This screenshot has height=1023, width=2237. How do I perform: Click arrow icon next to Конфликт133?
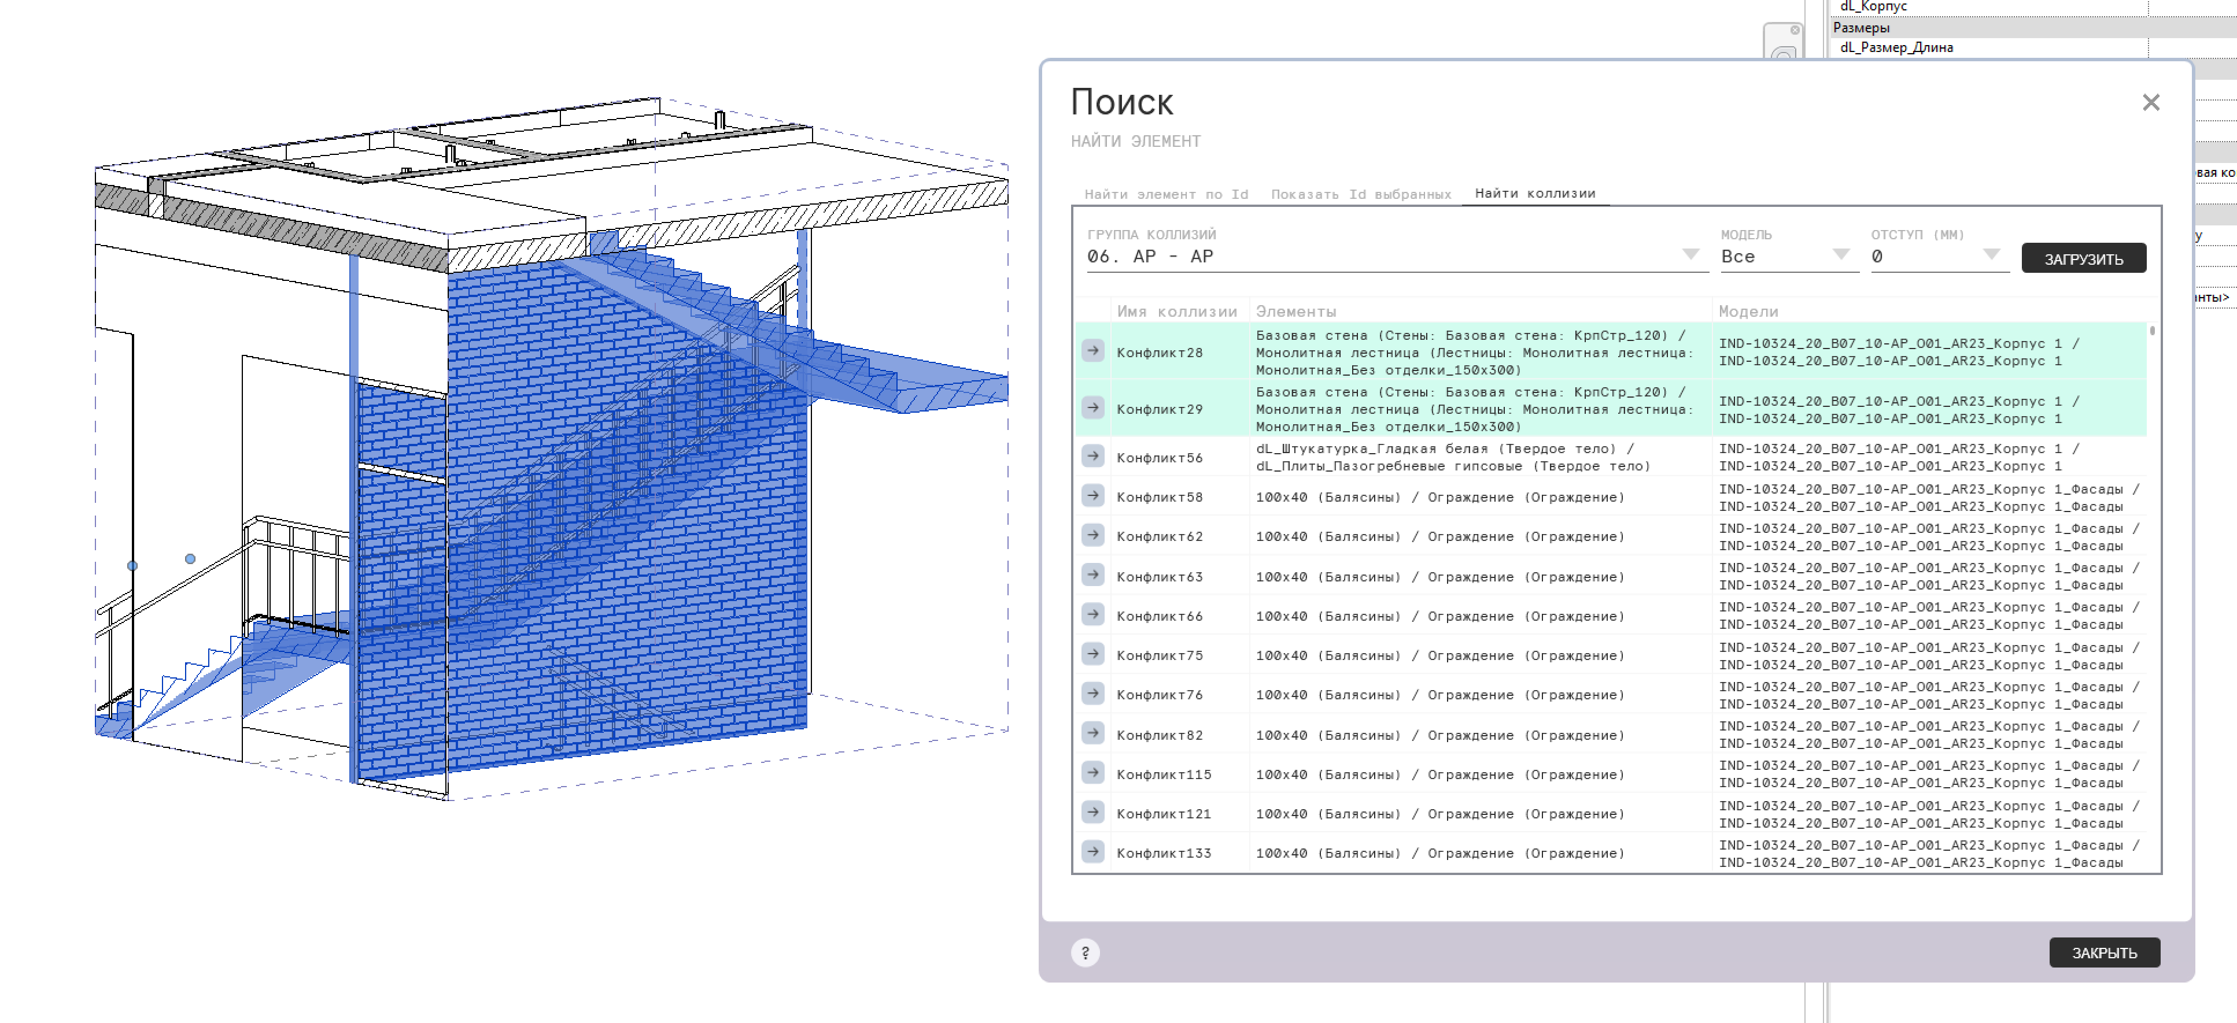[x=1092, y=852]
